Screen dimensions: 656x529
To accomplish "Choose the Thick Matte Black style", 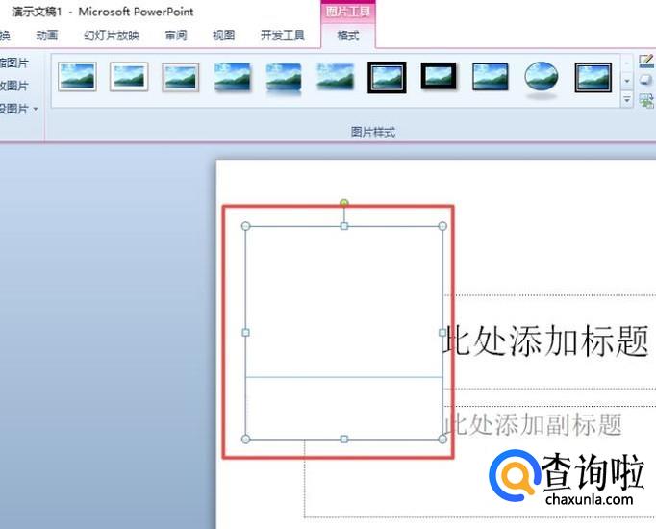I will coord(439,77).
